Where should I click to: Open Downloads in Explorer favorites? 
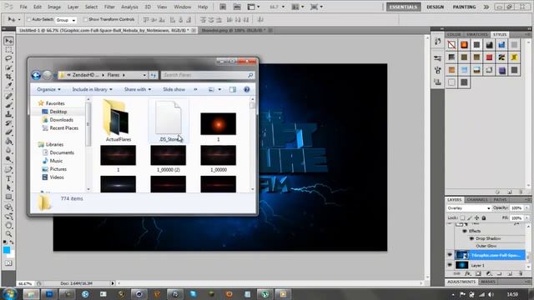point(61,120)
